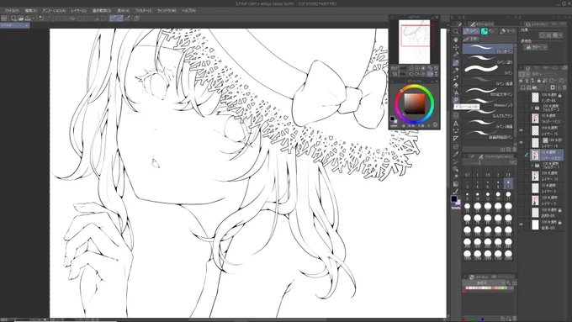The width and height of the screenshot is (572, 322).
Task: Open the ウィンドウ(W) menu
Action: tap(167, 11)
